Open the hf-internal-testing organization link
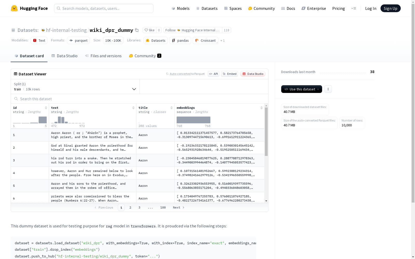This screenshot has height=259, width=415. [66, 30]
